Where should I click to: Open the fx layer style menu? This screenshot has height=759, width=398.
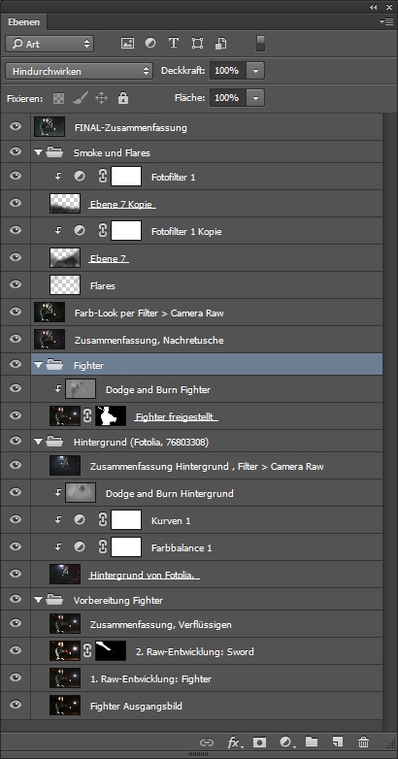235,742
